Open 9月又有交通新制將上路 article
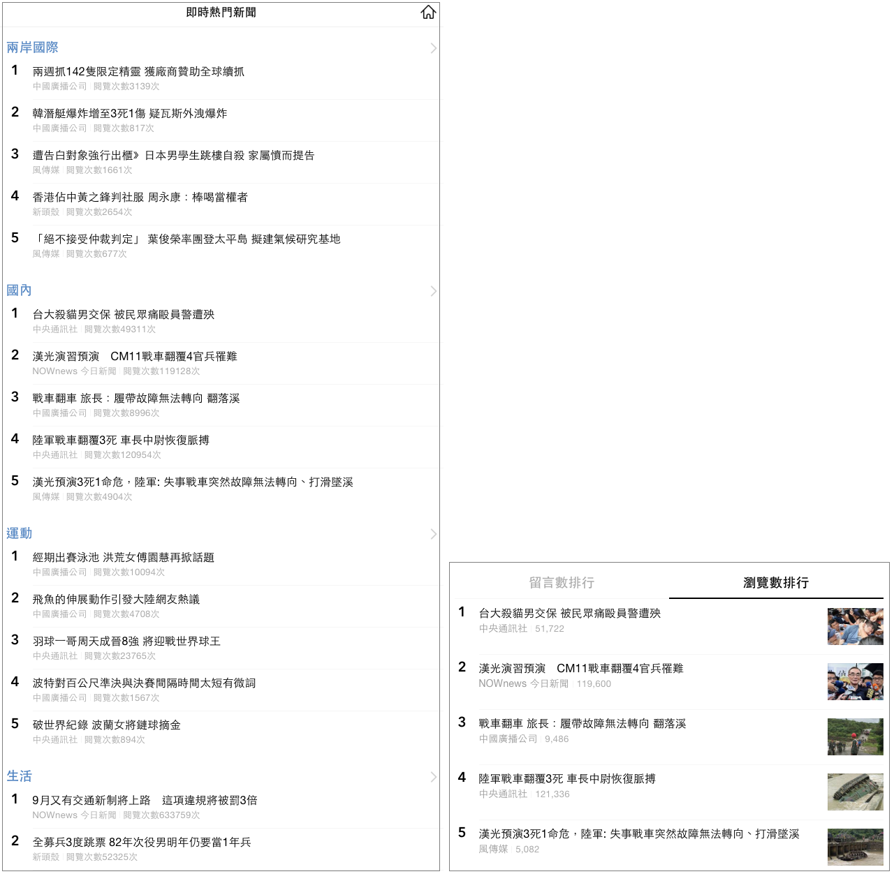This screenshot has height=874, width=894. tap(145, 800)
